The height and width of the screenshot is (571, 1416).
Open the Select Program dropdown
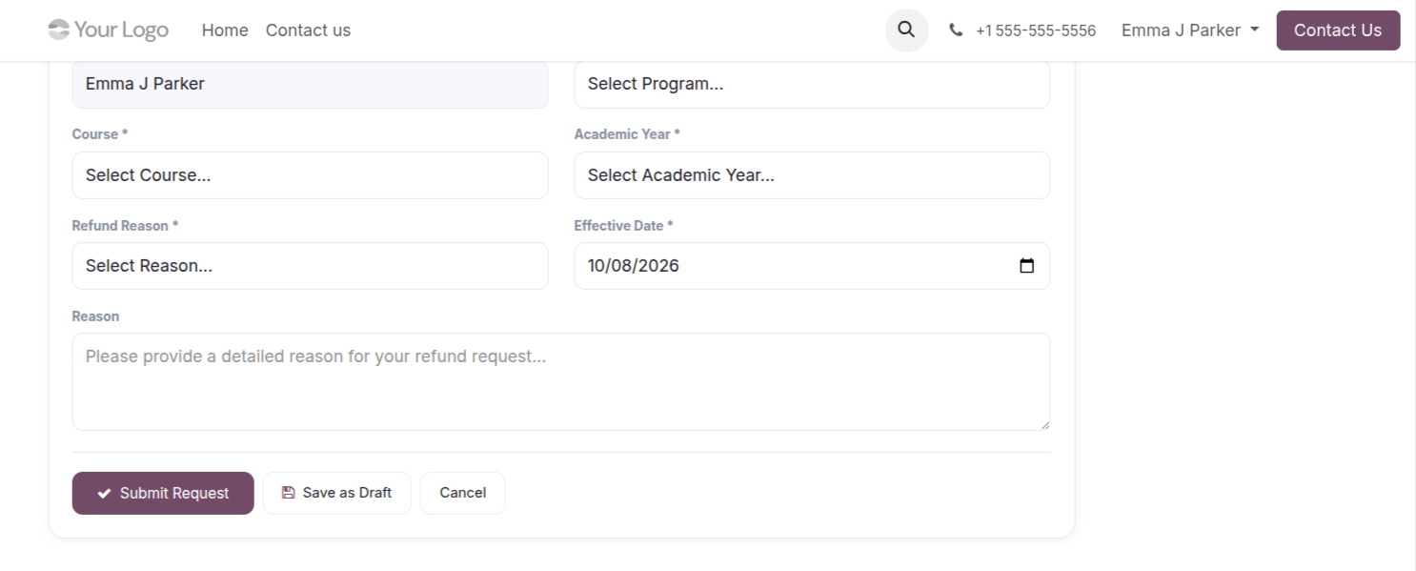click(x=812, y=84)
